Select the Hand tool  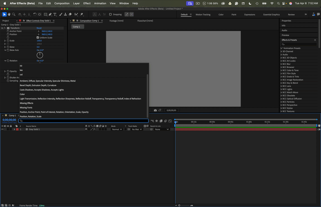9,14
